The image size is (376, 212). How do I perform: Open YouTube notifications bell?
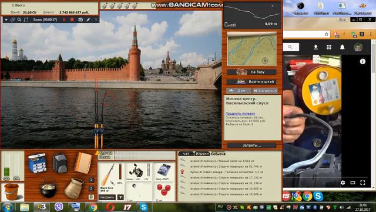point(342,47)
